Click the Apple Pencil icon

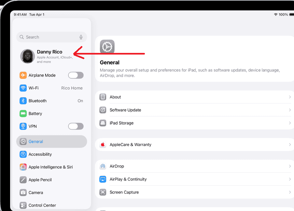point(23,180)
